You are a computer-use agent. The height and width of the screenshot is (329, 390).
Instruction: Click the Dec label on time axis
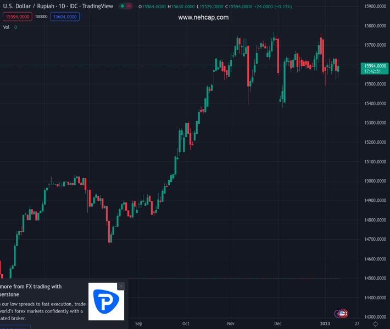pyautogui.click(x=278, y=324)
